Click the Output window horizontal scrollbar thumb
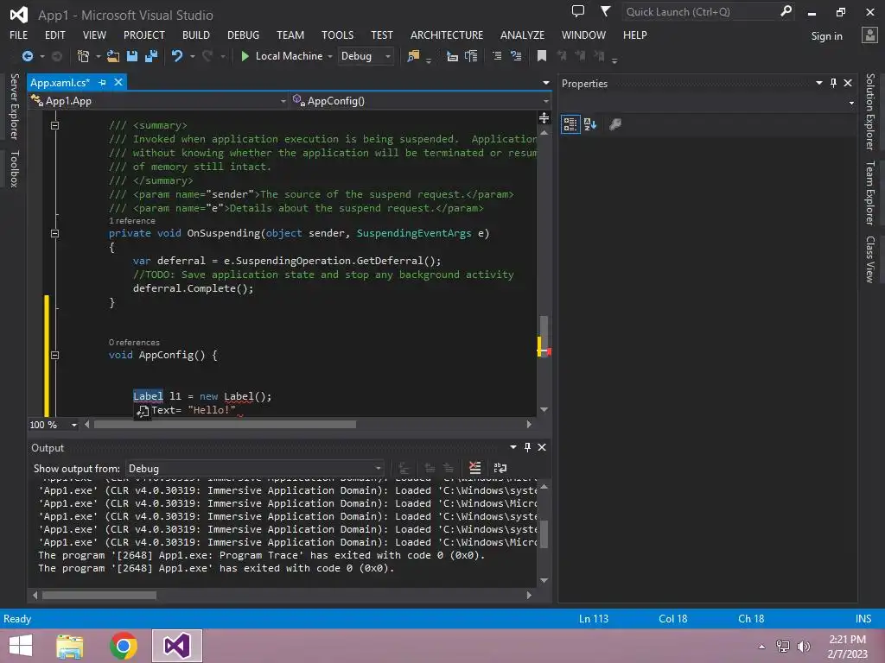 coord(99,596)
